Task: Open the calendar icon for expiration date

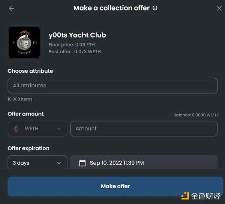Action: 82,163
